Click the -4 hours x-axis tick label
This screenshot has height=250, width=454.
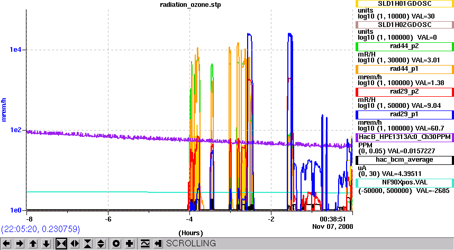tap(189, 219)
